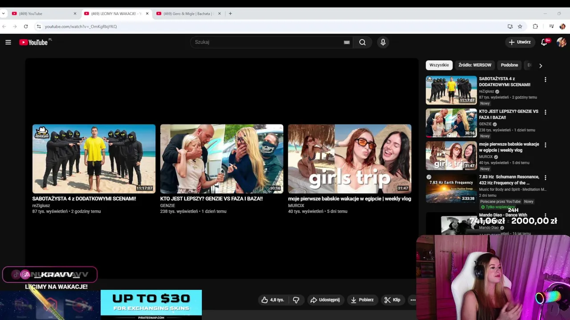Open options for Schumann Resonance sidebar video
The height and width of the screenshot is (320, 570).
click(x=546, y=178)
